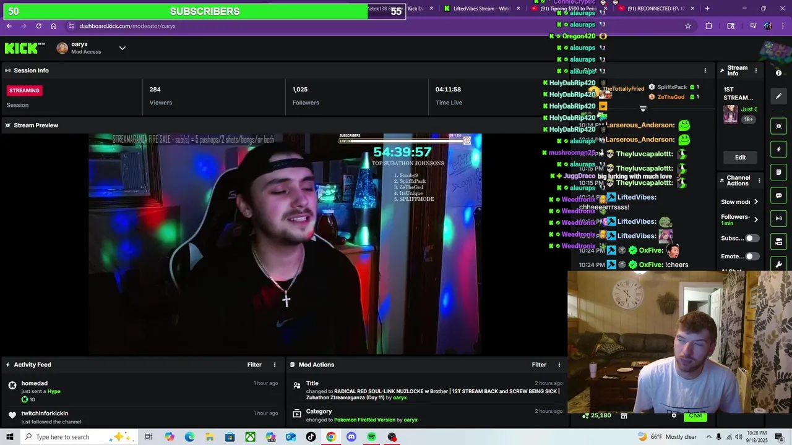Image resolution: width=792 pixels, height=445 pixels.
Task: Click the oaryx link in Category change
Action: [410, 420]
